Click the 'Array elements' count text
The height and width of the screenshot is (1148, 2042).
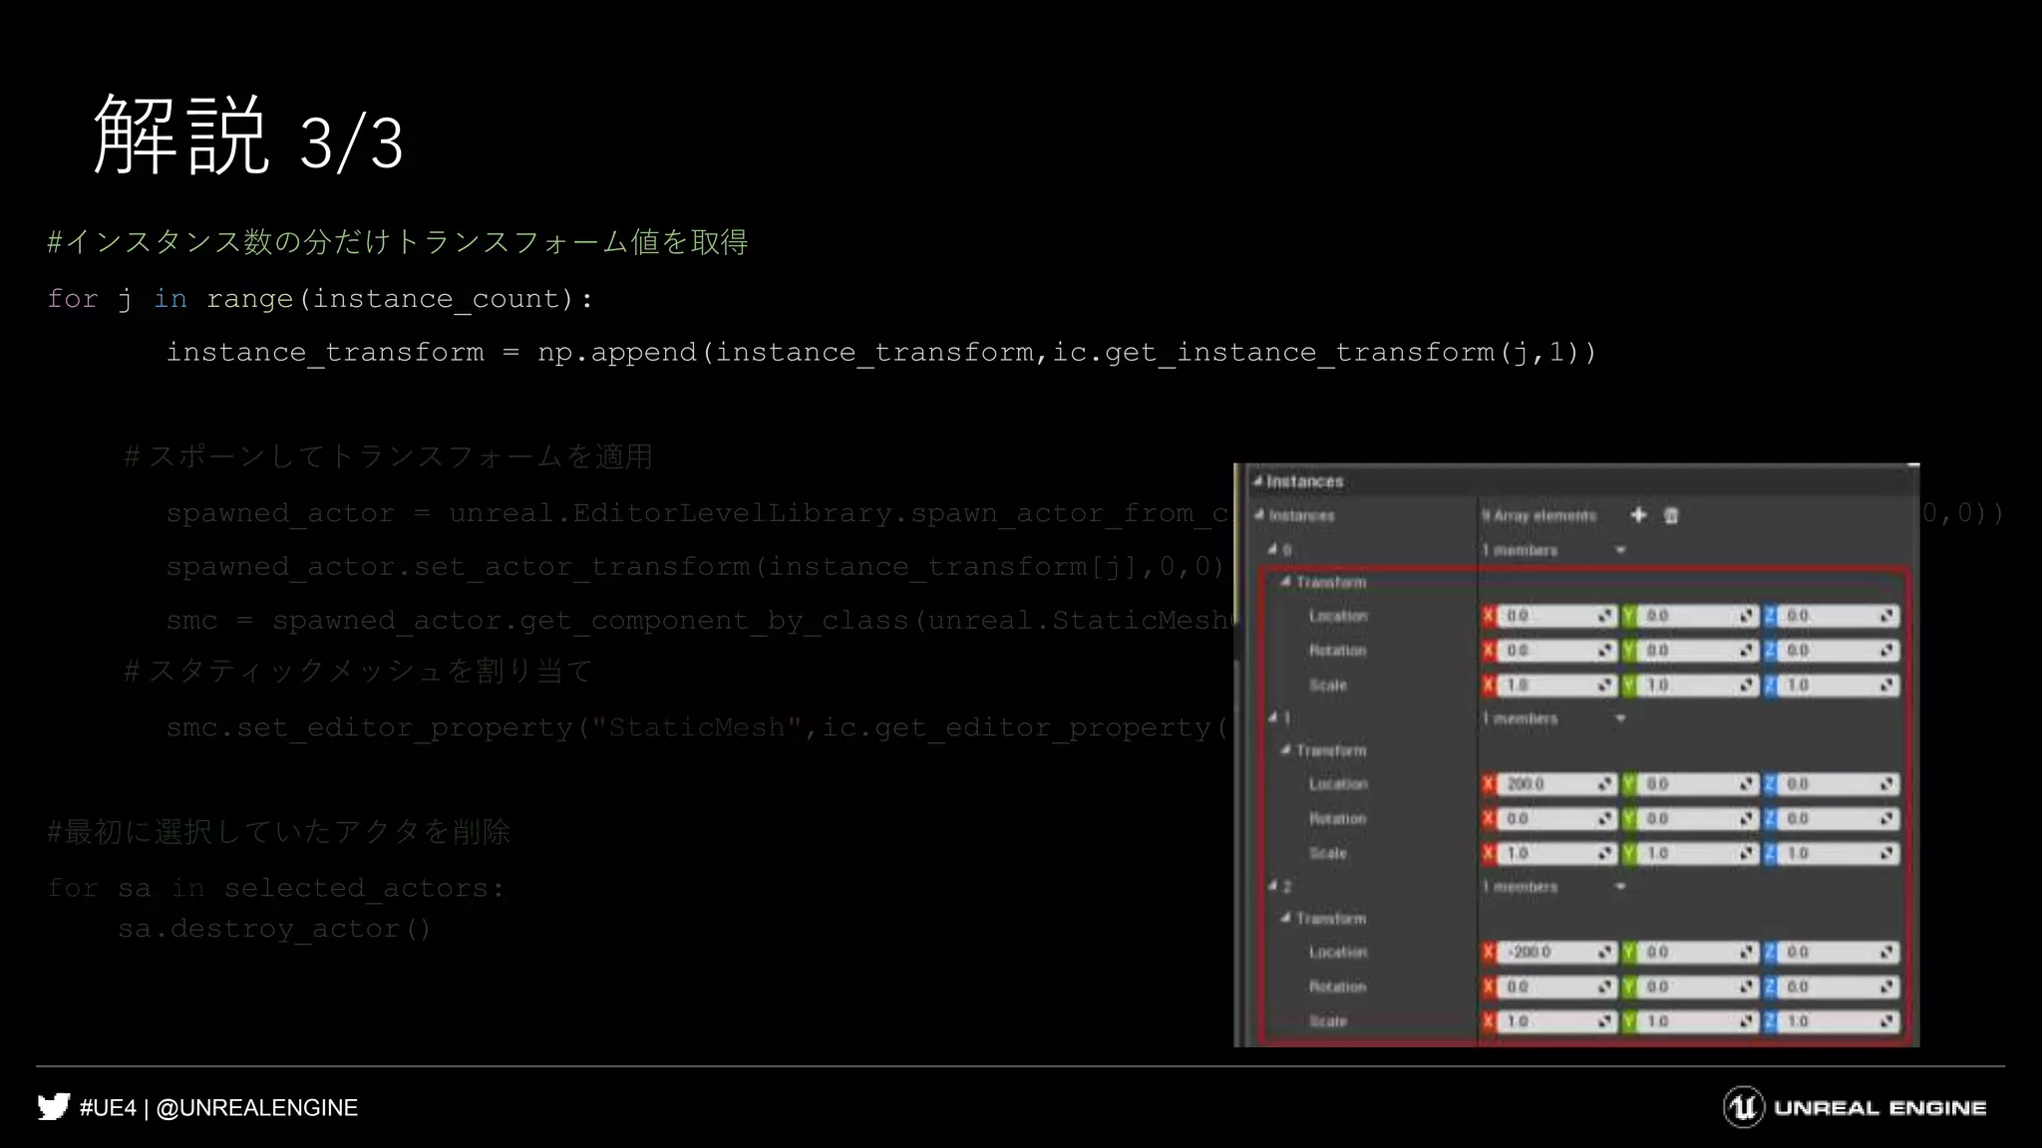(x=1538, y=516)
